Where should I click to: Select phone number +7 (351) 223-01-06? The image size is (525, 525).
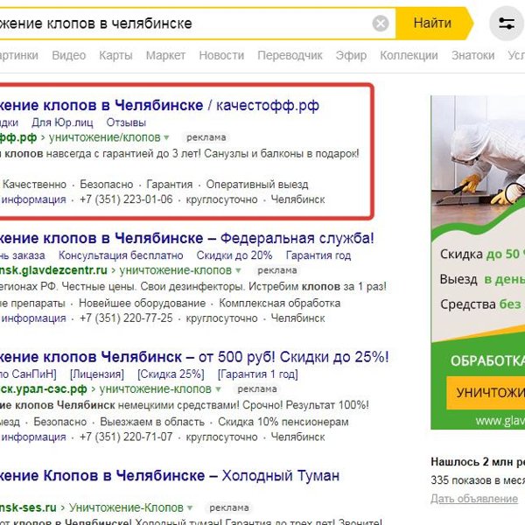click(126, 199)
